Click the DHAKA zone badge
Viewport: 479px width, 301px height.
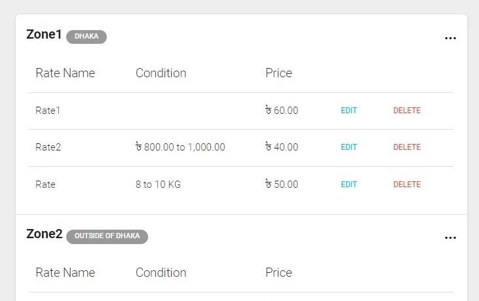click(86, 37)
